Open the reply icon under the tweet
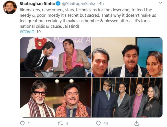 (x=22, y=123)
